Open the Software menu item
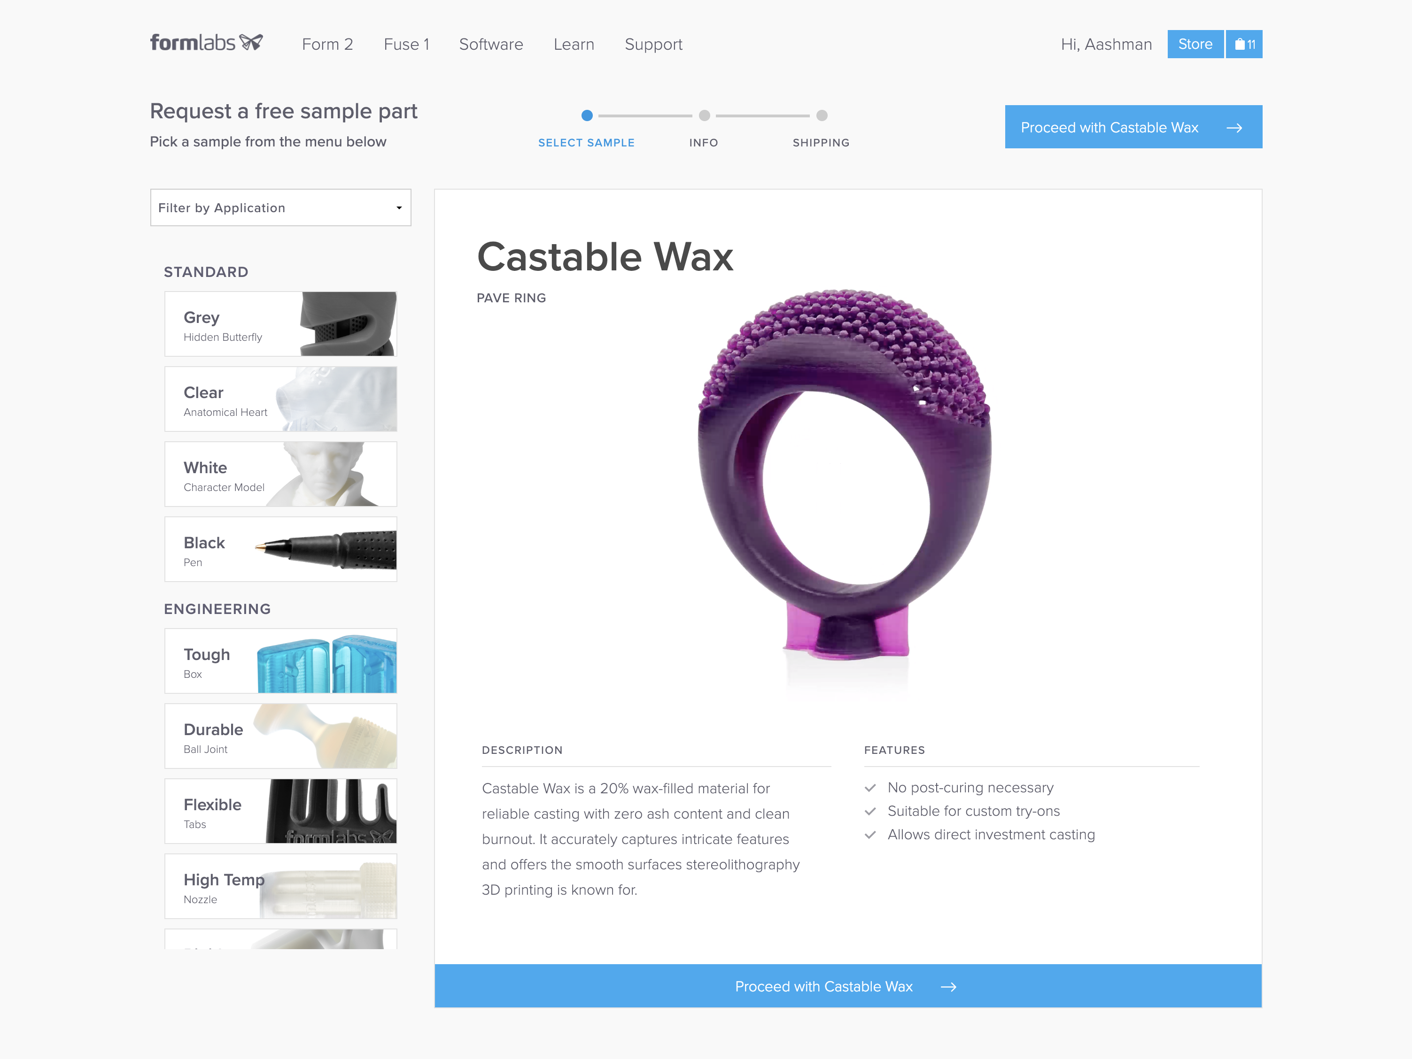The width and height of the screenshot is (1412, 1059). pyautogui.click(x=491, y=44)
